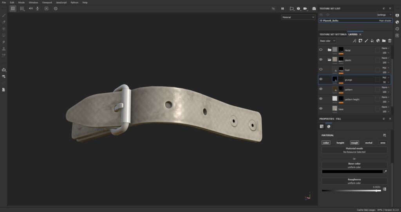Screen dimensions: 401x212
Task: Click the add frame icon in toolbar
Action: point(47,9)
